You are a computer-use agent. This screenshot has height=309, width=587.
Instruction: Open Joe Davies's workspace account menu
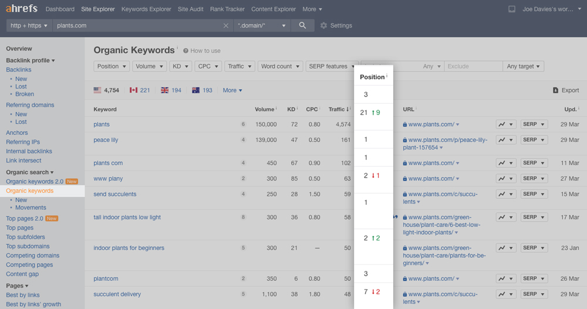[552, 9]
